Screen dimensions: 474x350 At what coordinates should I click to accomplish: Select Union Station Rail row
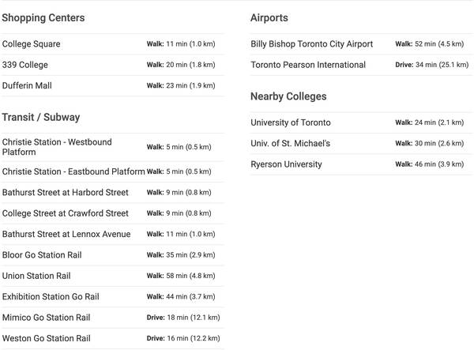click(x=112, y=276)
